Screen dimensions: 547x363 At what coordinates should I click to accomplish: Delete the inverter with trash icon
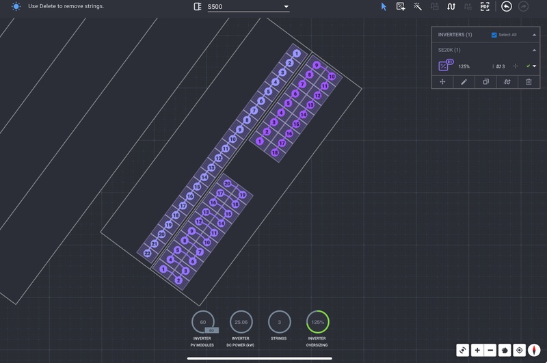[x=529, y=81]
